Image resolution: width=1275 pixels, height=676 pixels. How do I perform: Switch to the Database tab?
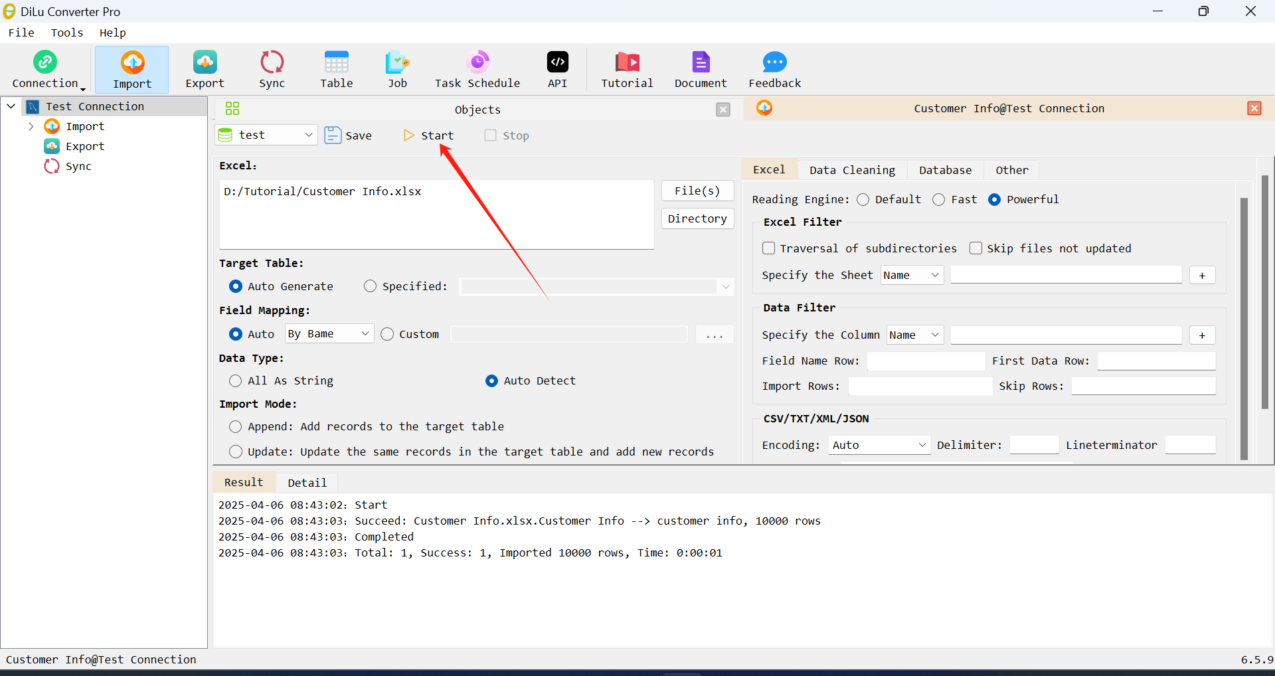[x=945, y=170]
